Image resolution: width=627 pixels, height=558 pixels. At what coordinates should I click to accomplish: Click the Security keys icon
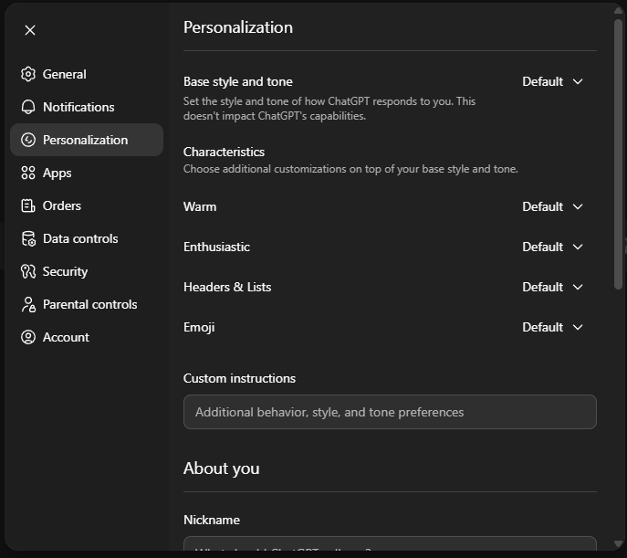pos(28,271)
